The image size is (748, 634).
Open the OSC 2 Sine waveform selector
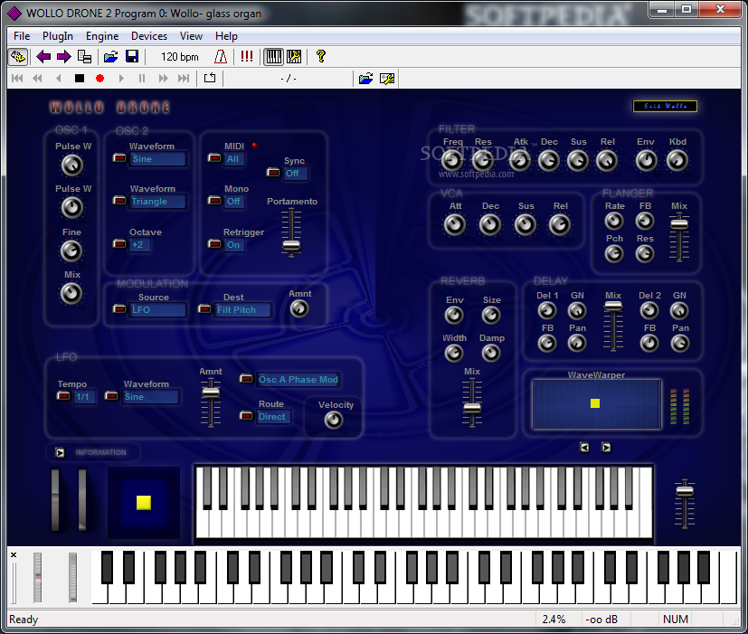click(157, 159)
